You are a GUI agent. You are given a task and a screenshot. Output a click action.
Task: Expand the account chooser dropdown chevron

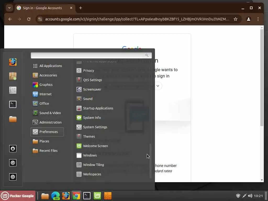point(158,86)
